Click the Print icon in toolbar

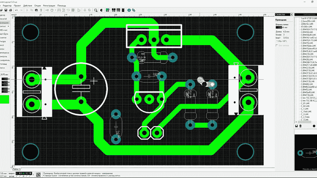point(10,10)
